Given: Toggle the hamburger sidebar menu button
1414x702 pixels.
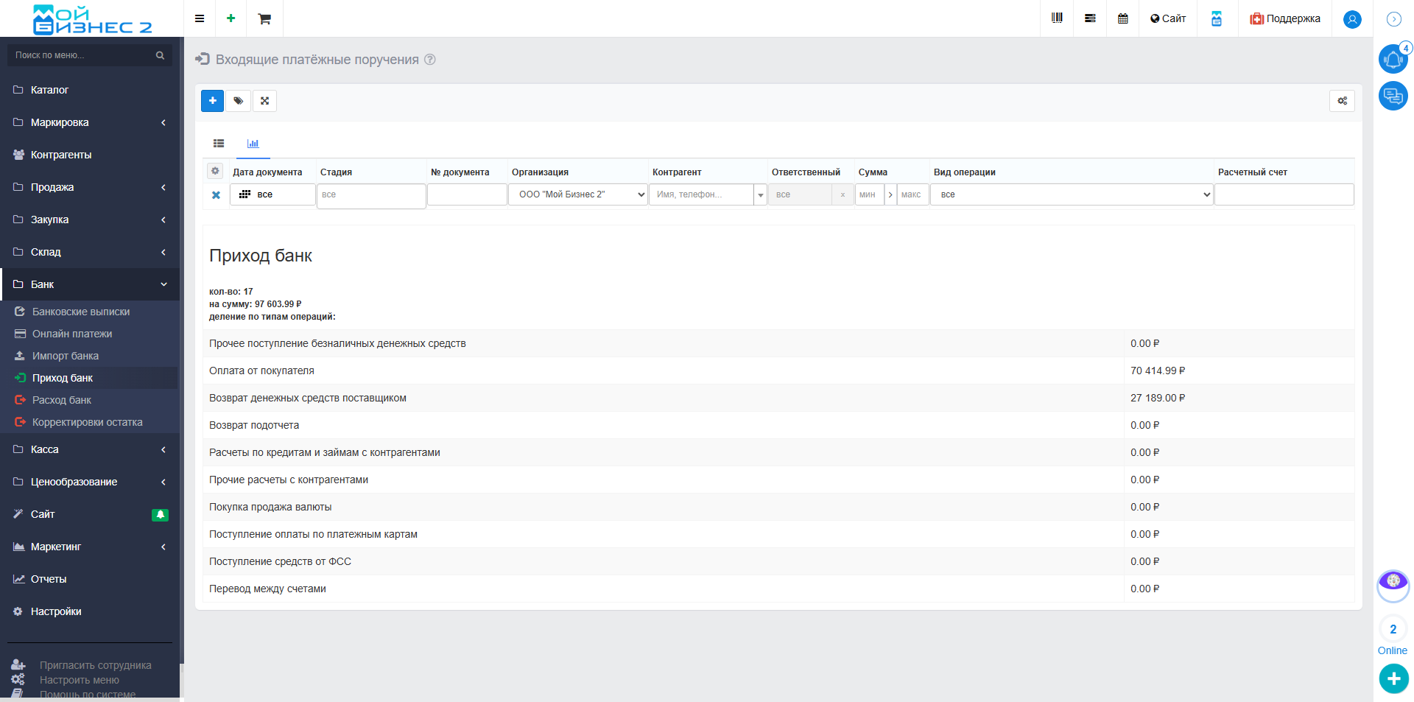Looking at the screenshot, I should [x=200, y=18].
